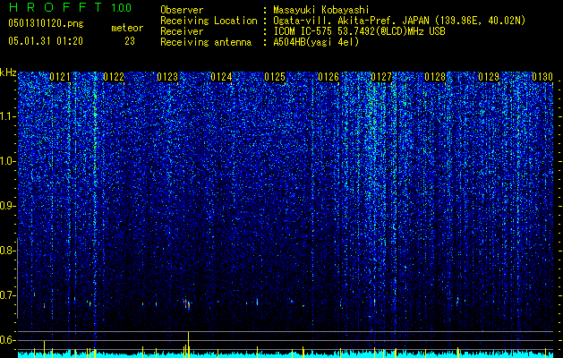Click the 0126 time marker

328,77
